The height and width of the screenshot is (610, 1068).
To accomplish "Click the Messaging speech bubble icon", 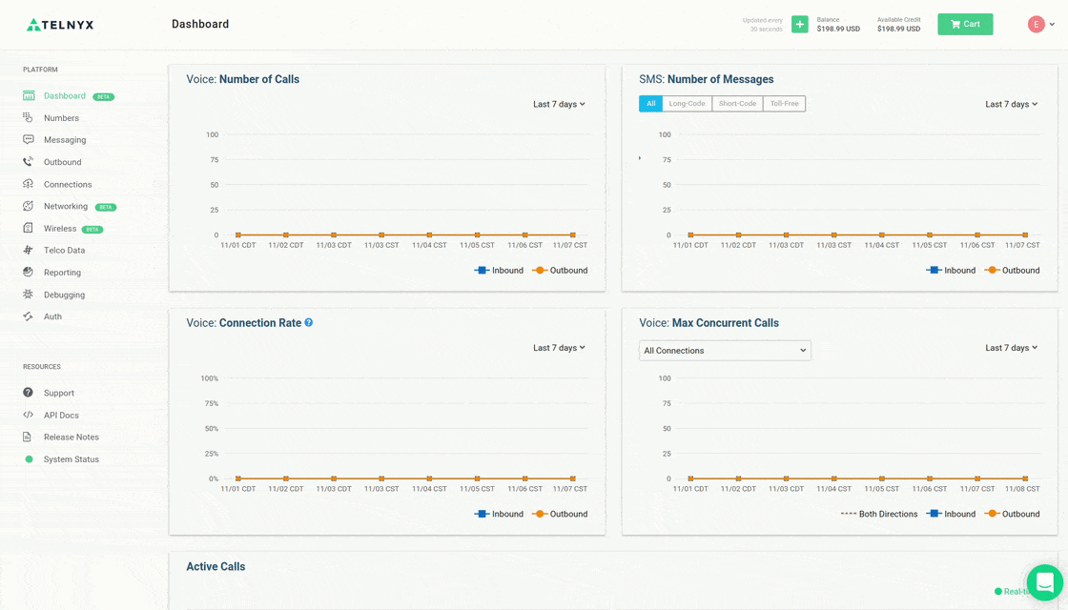I will 28,139.
